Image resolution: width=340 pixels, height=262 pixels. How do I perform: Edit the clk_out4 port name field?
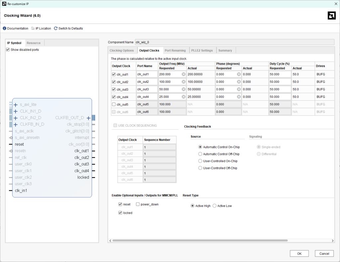point(147,97)
